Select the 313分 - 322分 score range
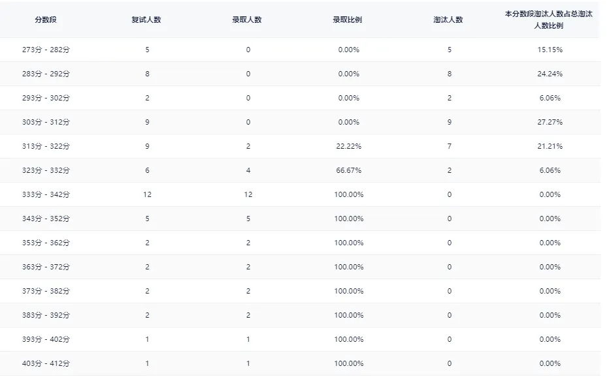The image size is (607, 379). coord(46,146)
